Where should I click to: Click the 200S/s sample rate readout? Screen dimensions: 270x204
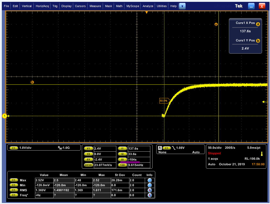tap(230, 148)
